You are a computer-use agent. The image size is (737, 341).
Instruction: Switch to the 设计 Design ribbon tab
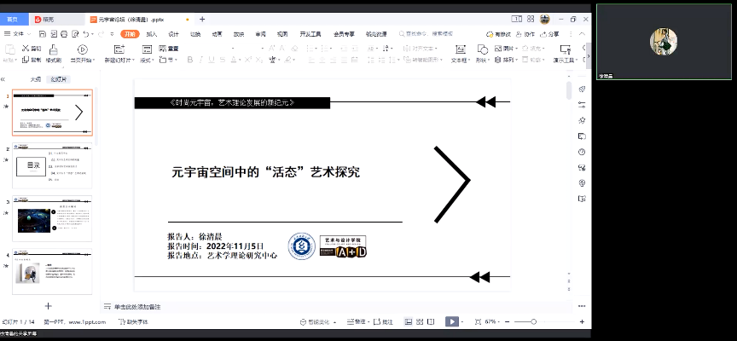[173, 34]
